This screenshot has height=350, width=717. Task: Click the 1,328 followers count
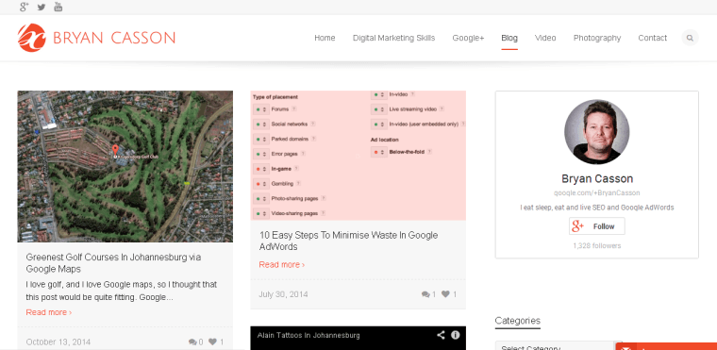(597, 245)
